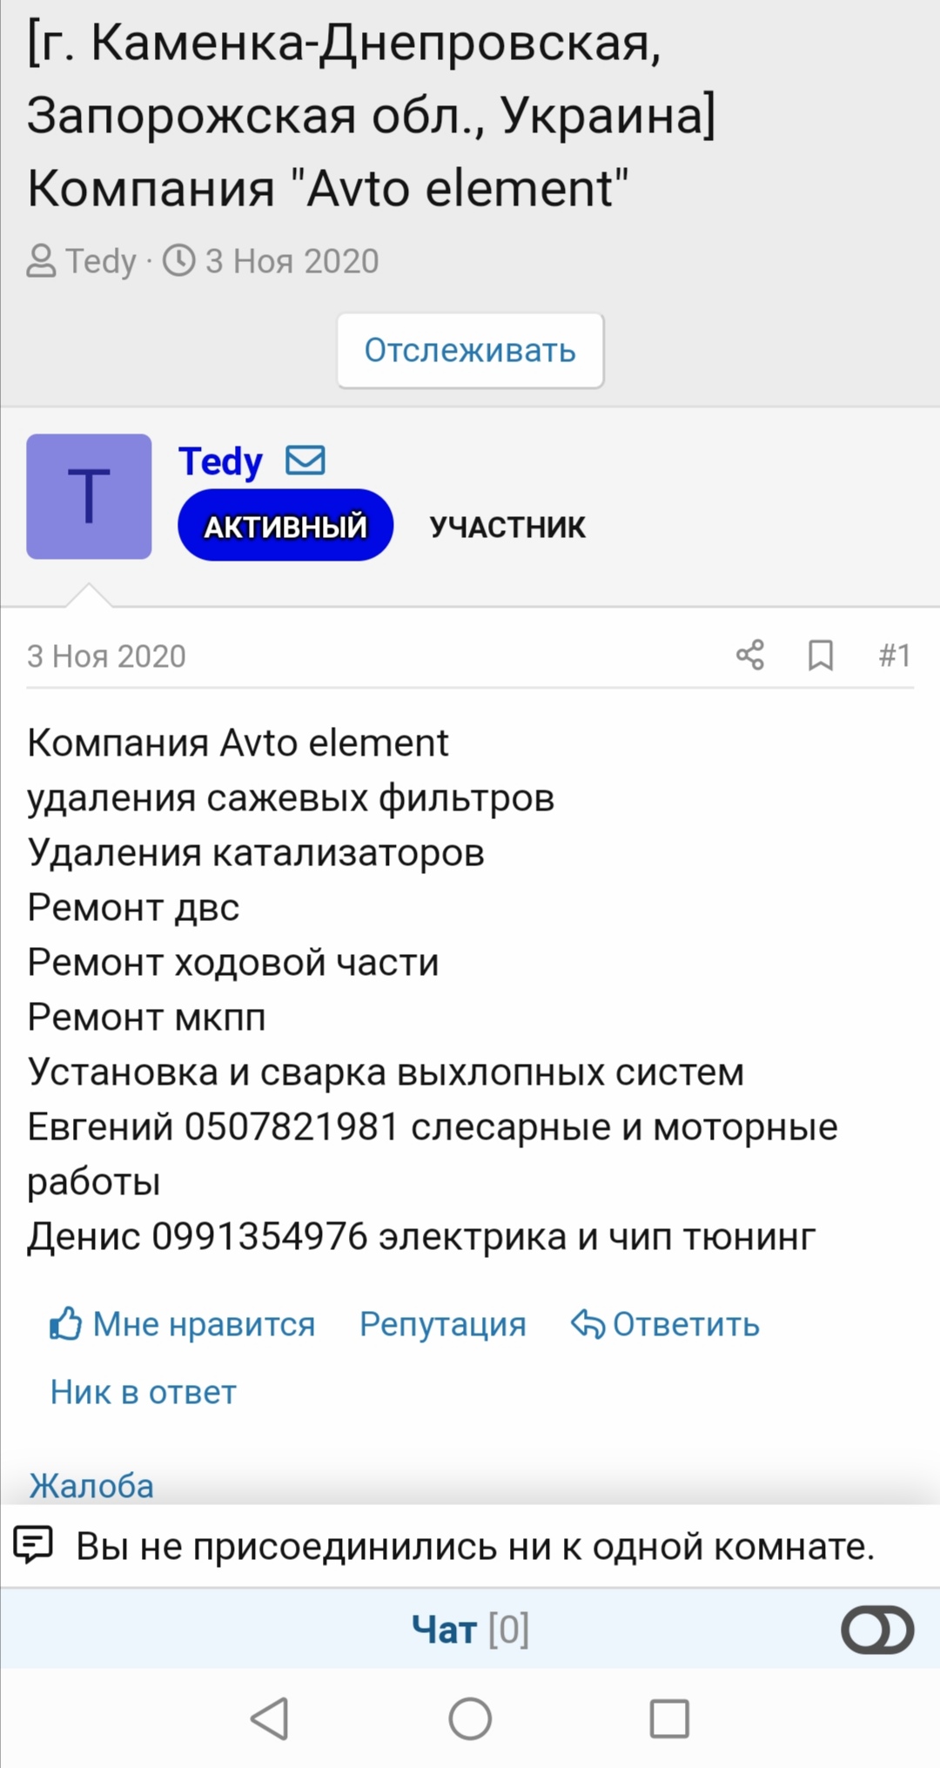Click the chat speech bubble icon
940x1768 pixels.
pos(33,1545)
